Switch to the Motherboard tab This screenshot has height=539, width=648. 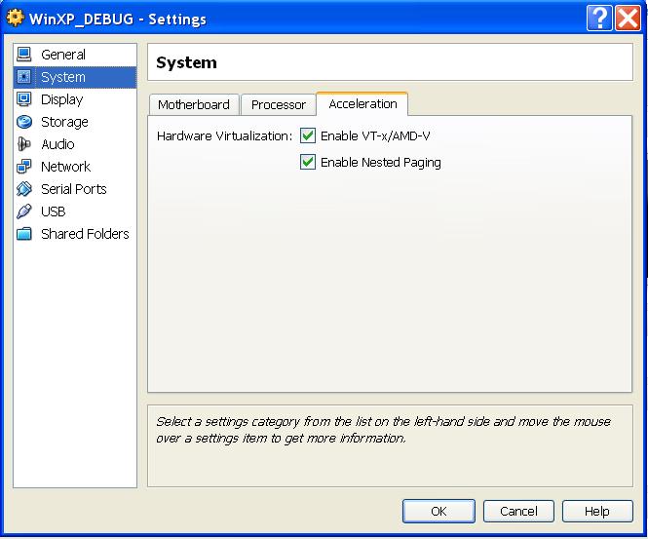[x=194, y=105]
